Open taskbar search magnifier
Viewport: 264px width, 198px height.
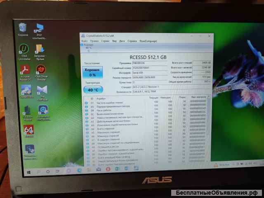coord(38,172)
